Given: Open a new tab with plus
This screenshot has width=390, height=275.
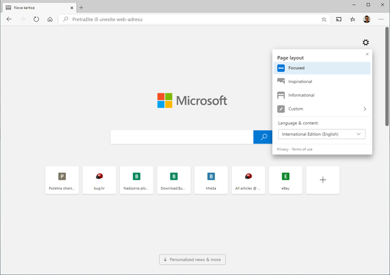Looking at the screenshot, I should click(81, 7).
